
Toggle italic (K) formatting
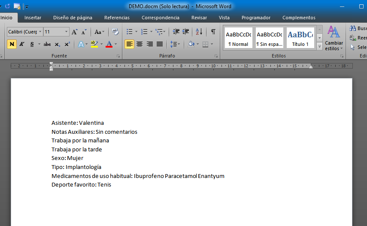(x=21, y=44)
